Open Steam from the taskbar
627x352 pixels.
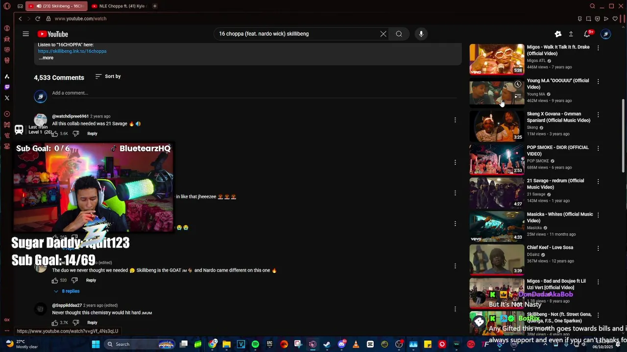click(327, 344)
